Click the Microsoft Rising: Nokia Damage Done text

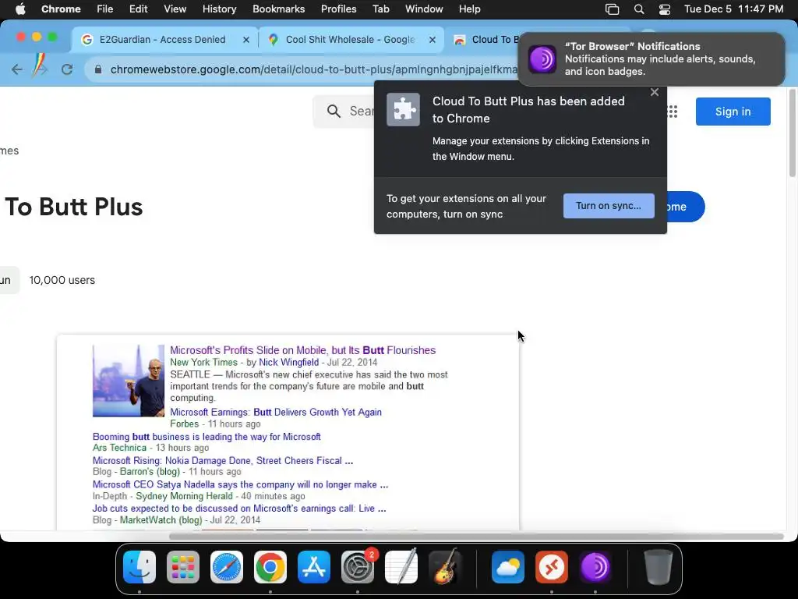[x=223, y=460]
